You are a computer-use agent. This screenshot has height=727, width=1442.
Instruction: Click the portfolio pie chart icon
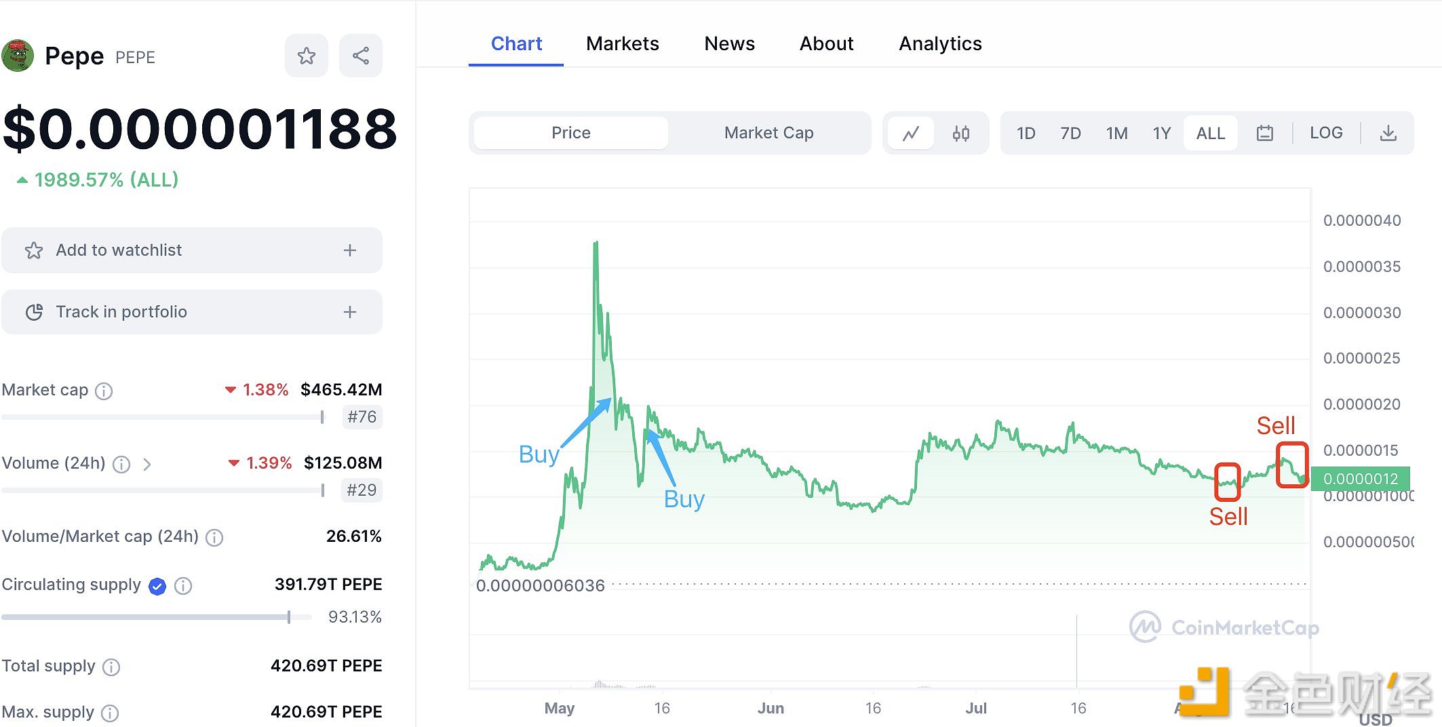34,312
